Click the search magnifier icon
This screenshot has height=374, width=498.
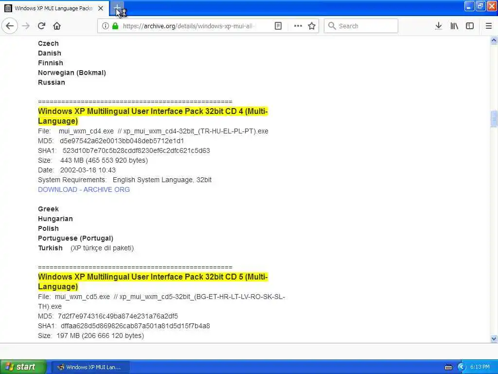point(332,26)
